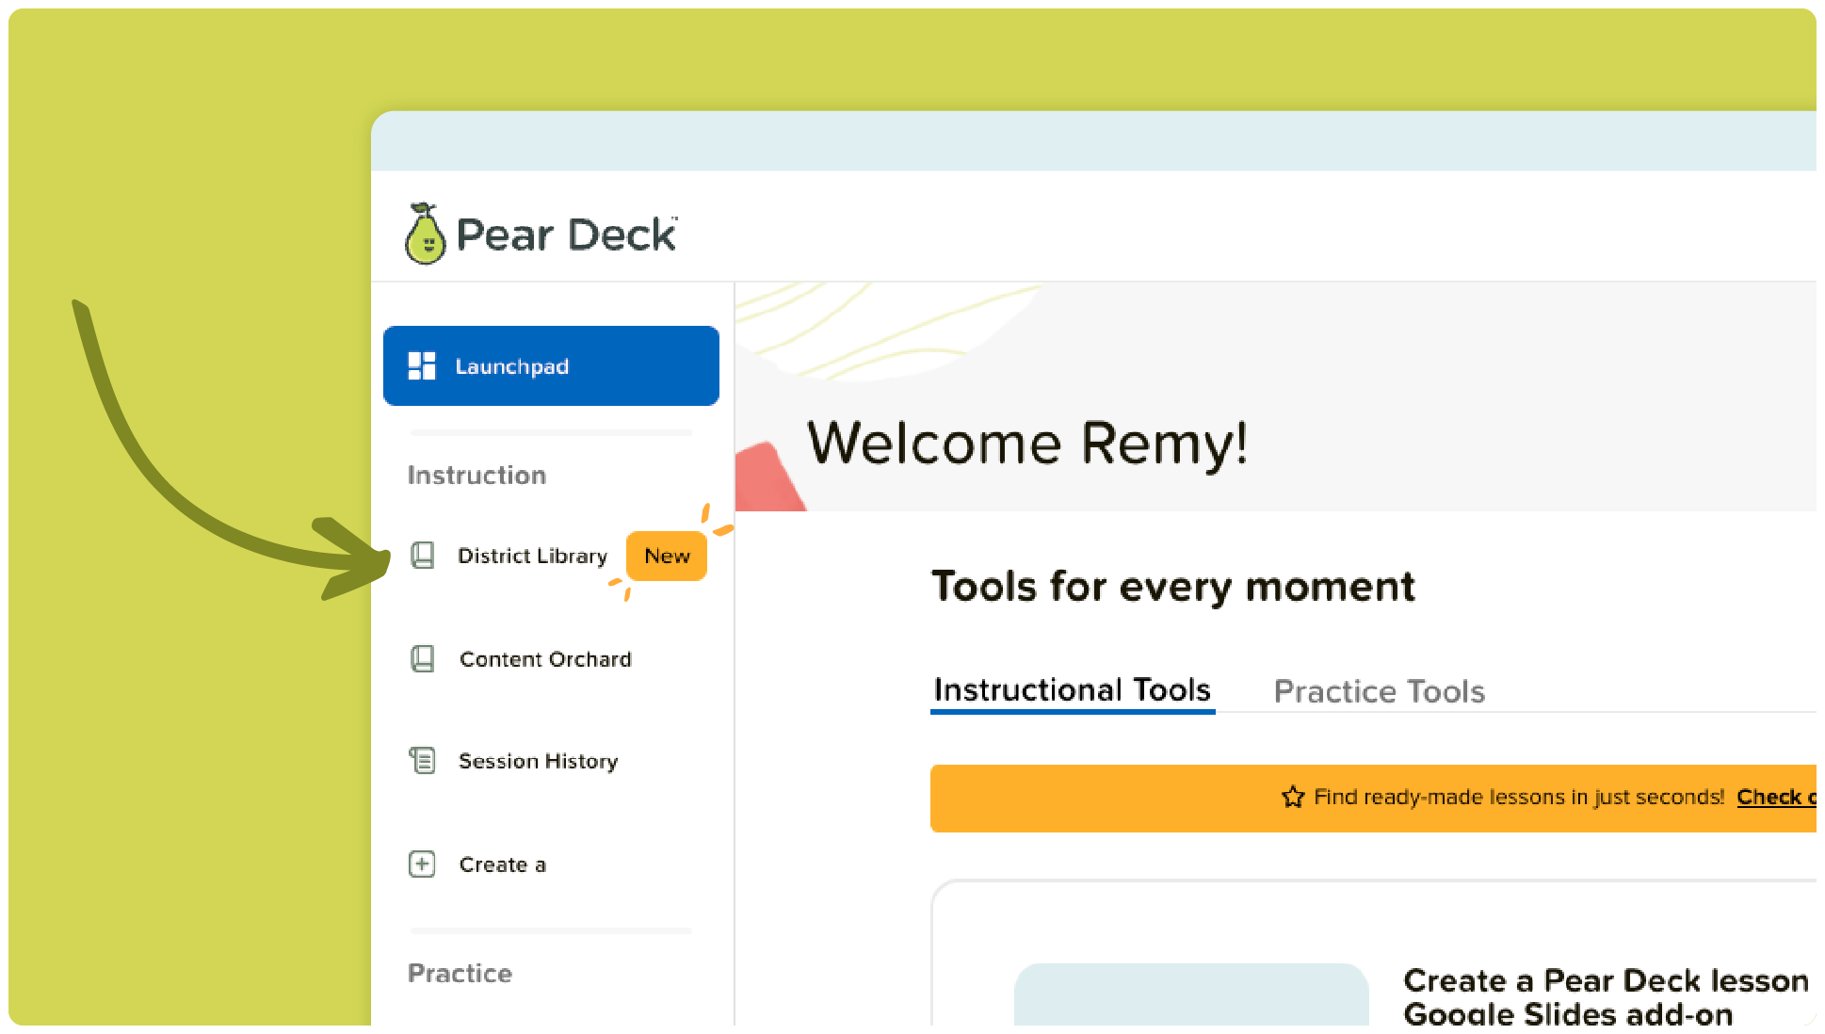Click the plus icon next to Create a
This screenshot has height=1034, width=1825.
pyautogui.click(x=423, y=864)
